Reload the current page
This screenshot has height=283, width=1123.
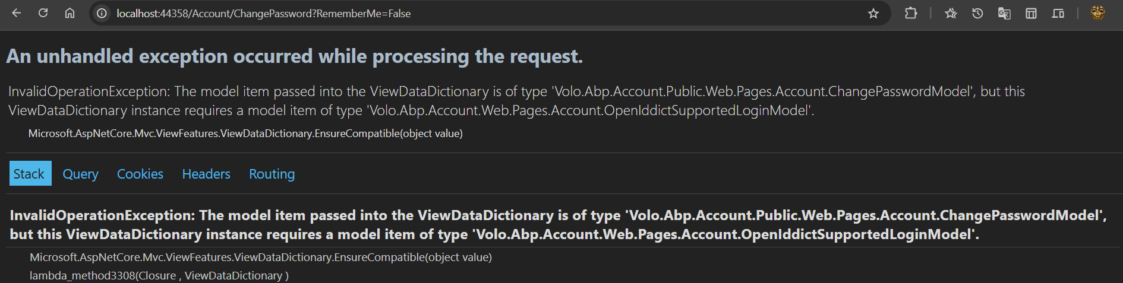click(43, 13)
